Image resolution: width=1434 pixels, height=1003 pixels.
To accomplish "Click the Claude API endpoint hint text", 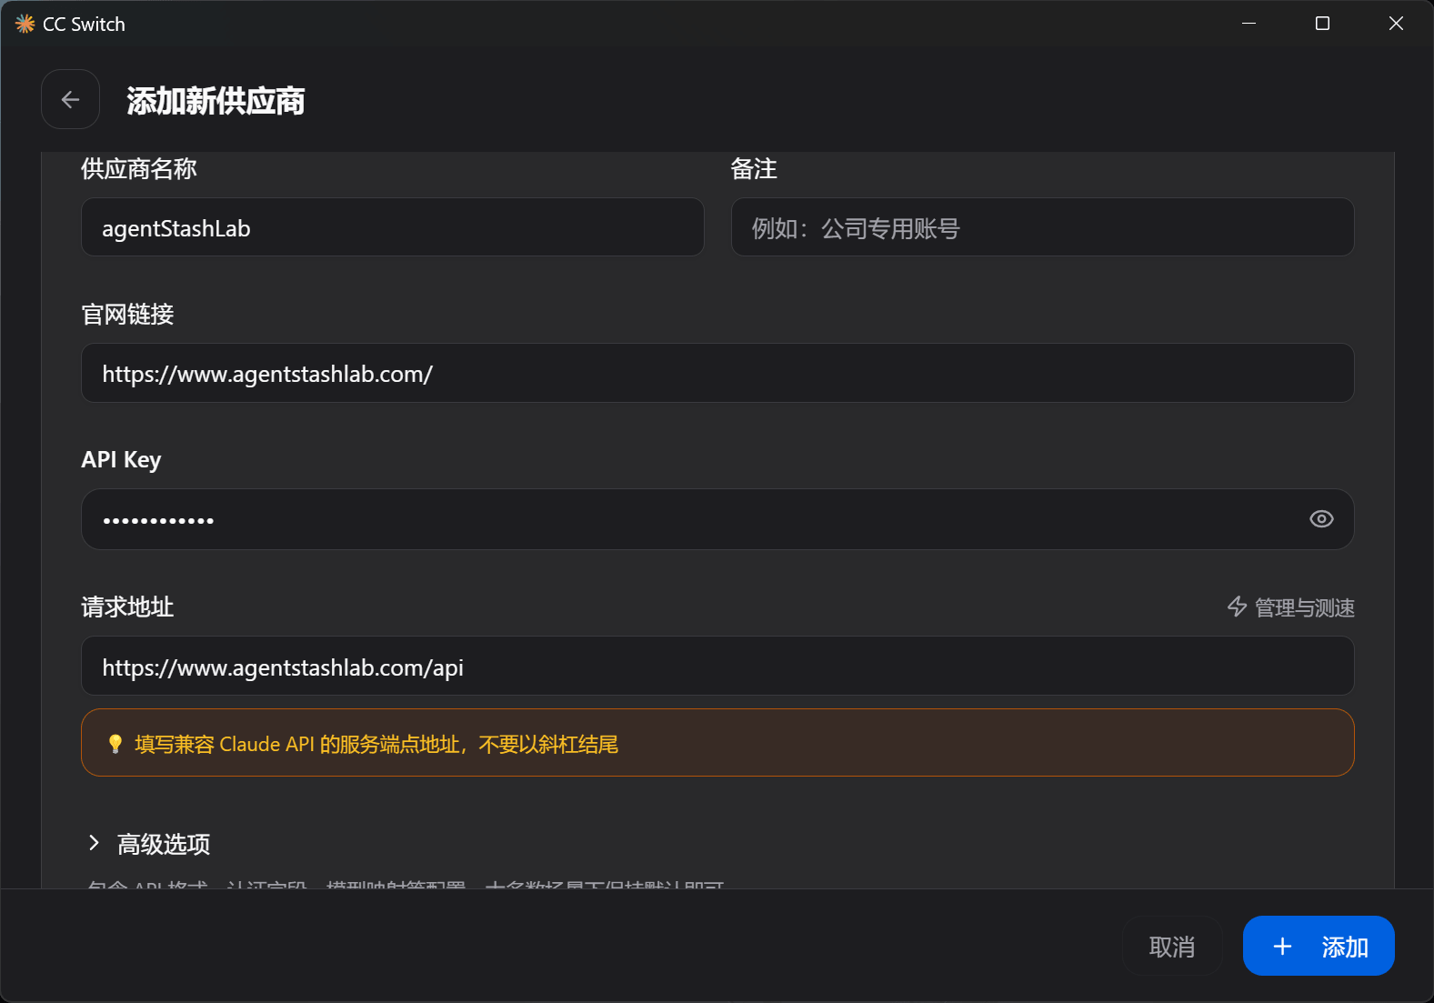I will 376,744.
